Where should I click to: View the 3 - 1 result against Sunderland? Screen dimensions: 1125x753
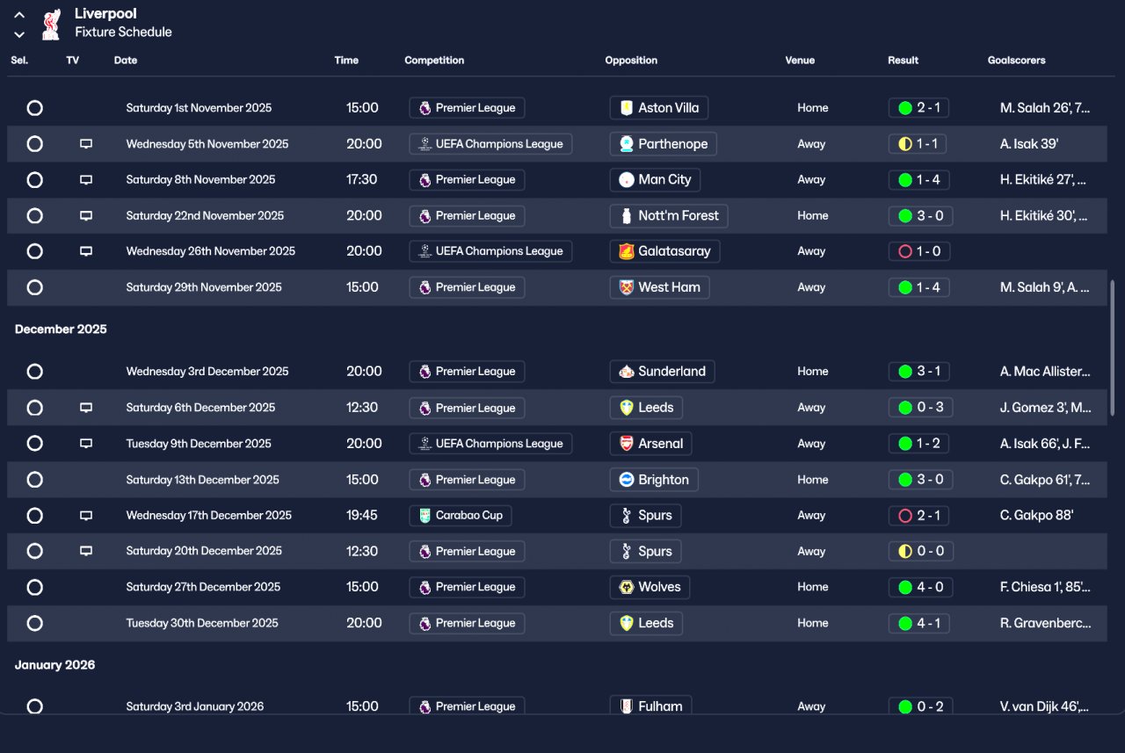pyautogui.click(x=918, y=372)
